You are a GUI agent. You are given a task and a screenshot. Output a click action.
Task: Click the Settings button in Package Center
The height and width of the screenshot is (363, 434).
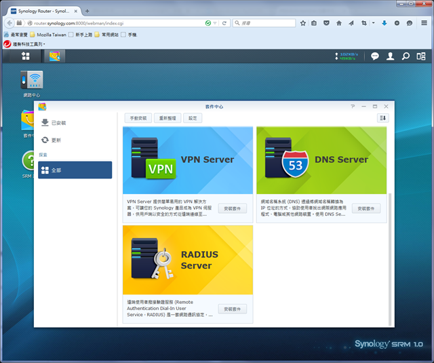pos(193,118)
